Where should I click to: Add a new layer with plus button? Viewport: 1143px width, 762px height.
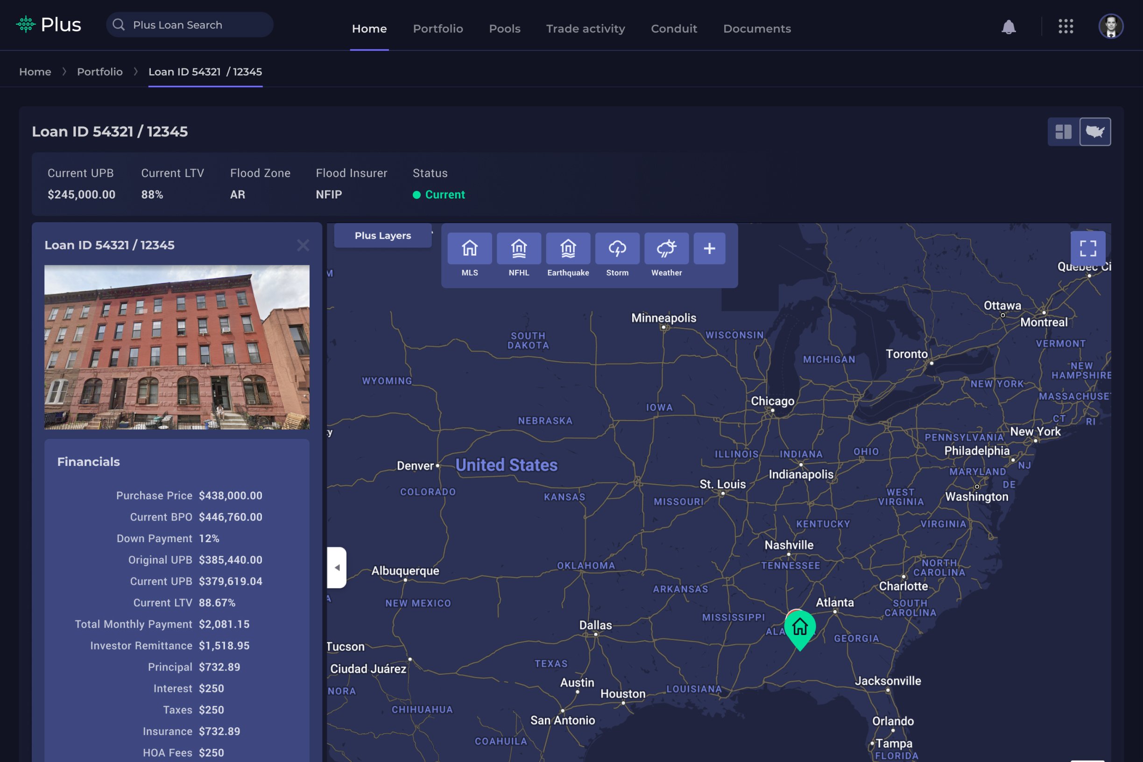[x=709, y=248]
